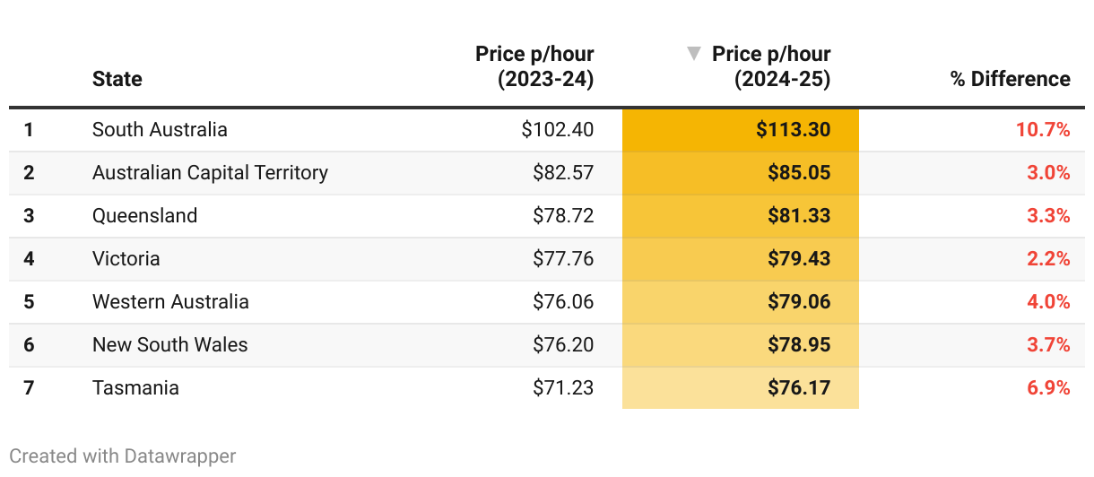Click the Tasmania state cell
The height and width of the screenshot is (477, 1094).
(135, 387)
